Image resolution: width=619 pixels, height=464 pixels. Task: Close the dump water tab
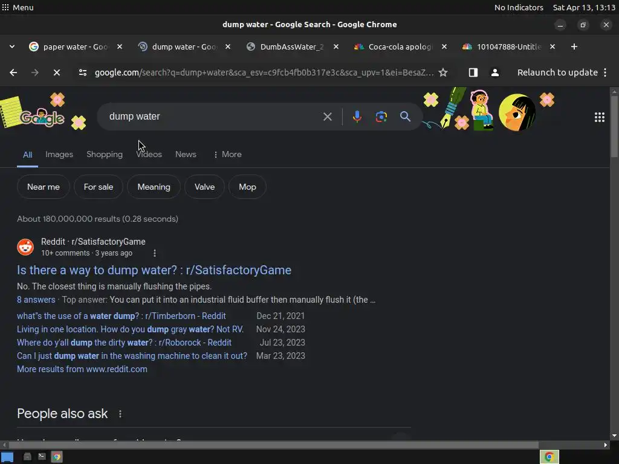click(x=228, y=47)
